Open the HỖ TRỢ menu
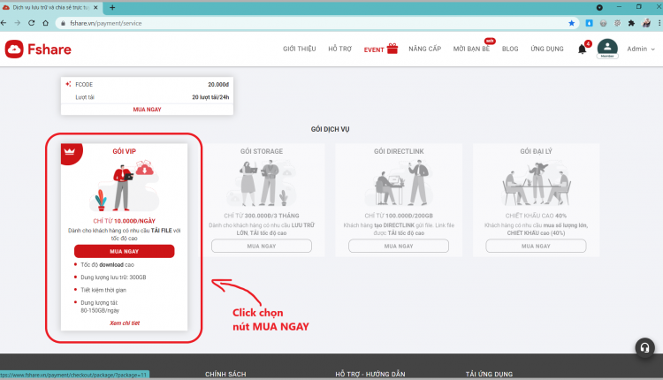Viewport: 663px width, 380px height. (x=340, y=49)
